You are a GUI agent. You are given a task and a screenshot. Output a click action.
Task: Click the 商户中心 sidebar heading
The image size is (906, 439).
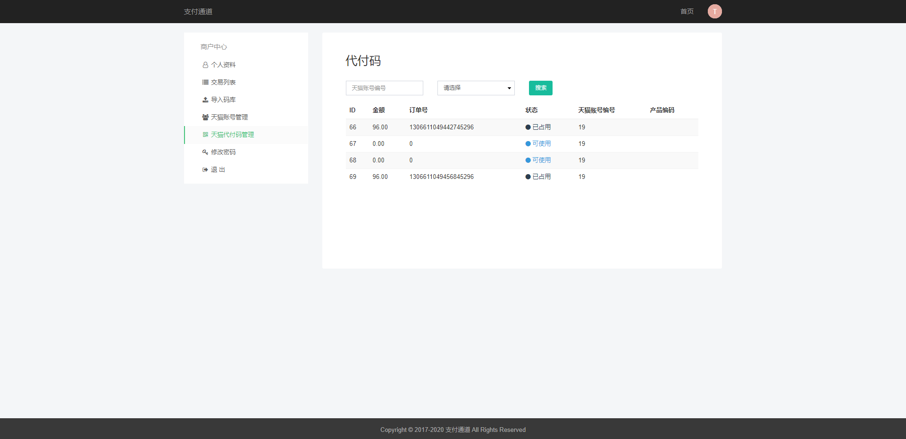[213, 47]
